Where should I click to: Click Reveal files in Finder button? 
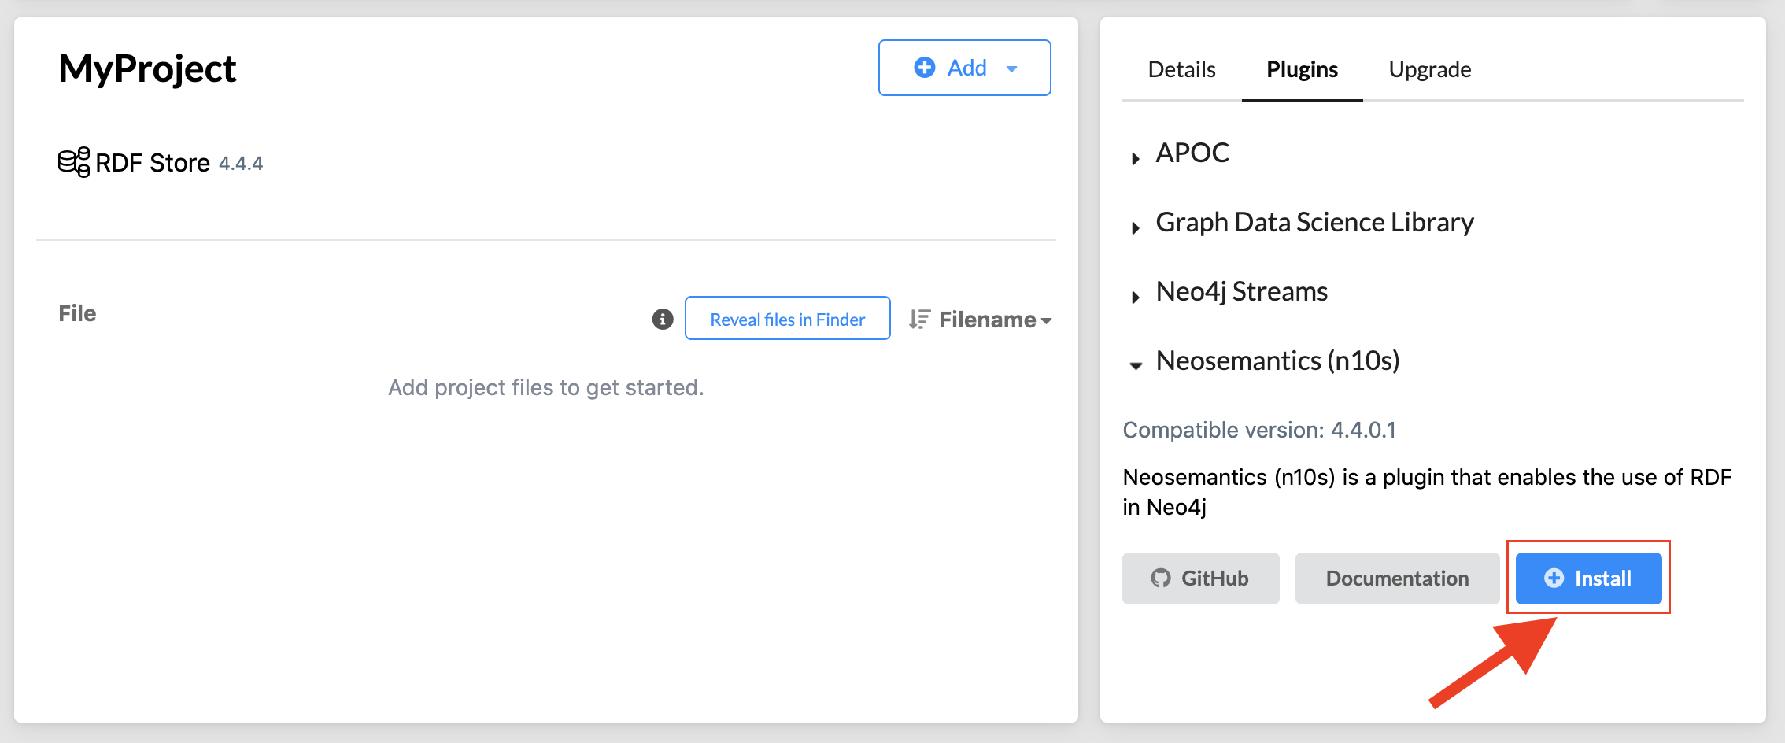tap(788, 319)
